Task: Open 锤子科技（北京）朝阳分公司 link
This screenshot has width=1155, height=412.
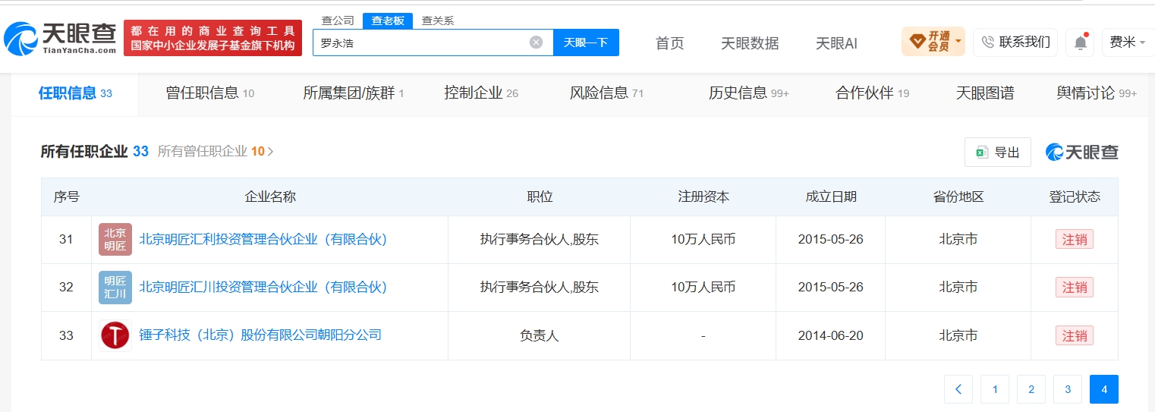Action: pos(260,335)
